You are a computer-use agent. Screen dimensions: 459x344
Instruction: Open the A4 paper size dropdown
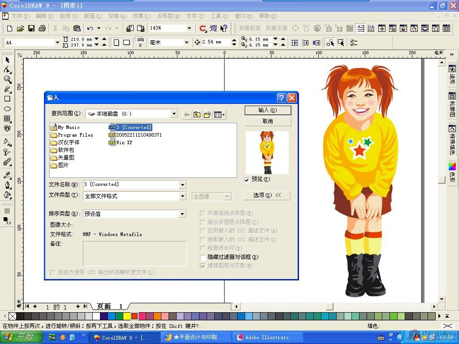[x=57, y=43]
